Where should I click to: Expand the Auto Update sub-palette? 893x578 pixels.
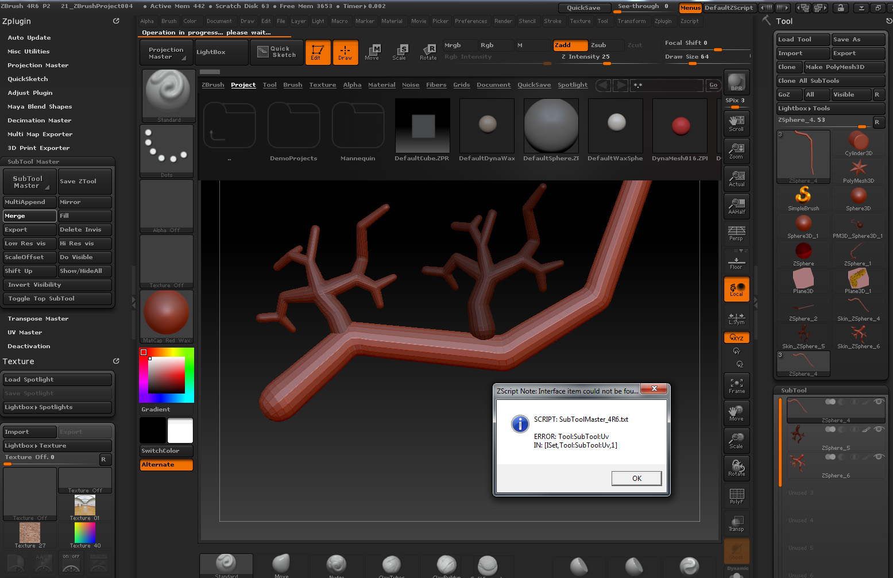(29, 38)
